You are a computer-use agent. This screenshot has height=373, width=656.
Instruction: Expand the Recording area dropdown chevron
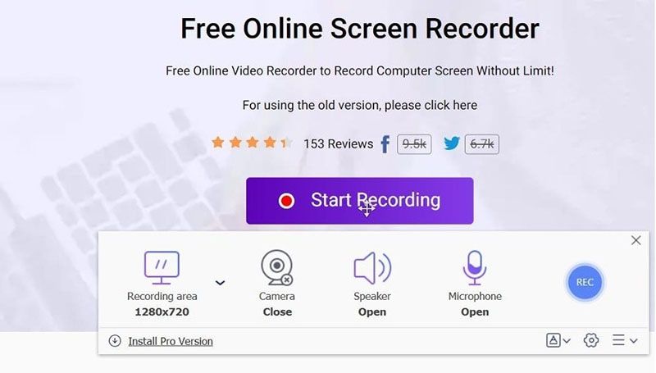pyautogui.click(x=220, y=283)
